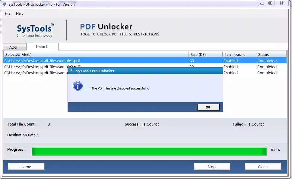Open the File menu

pos(8,13)
